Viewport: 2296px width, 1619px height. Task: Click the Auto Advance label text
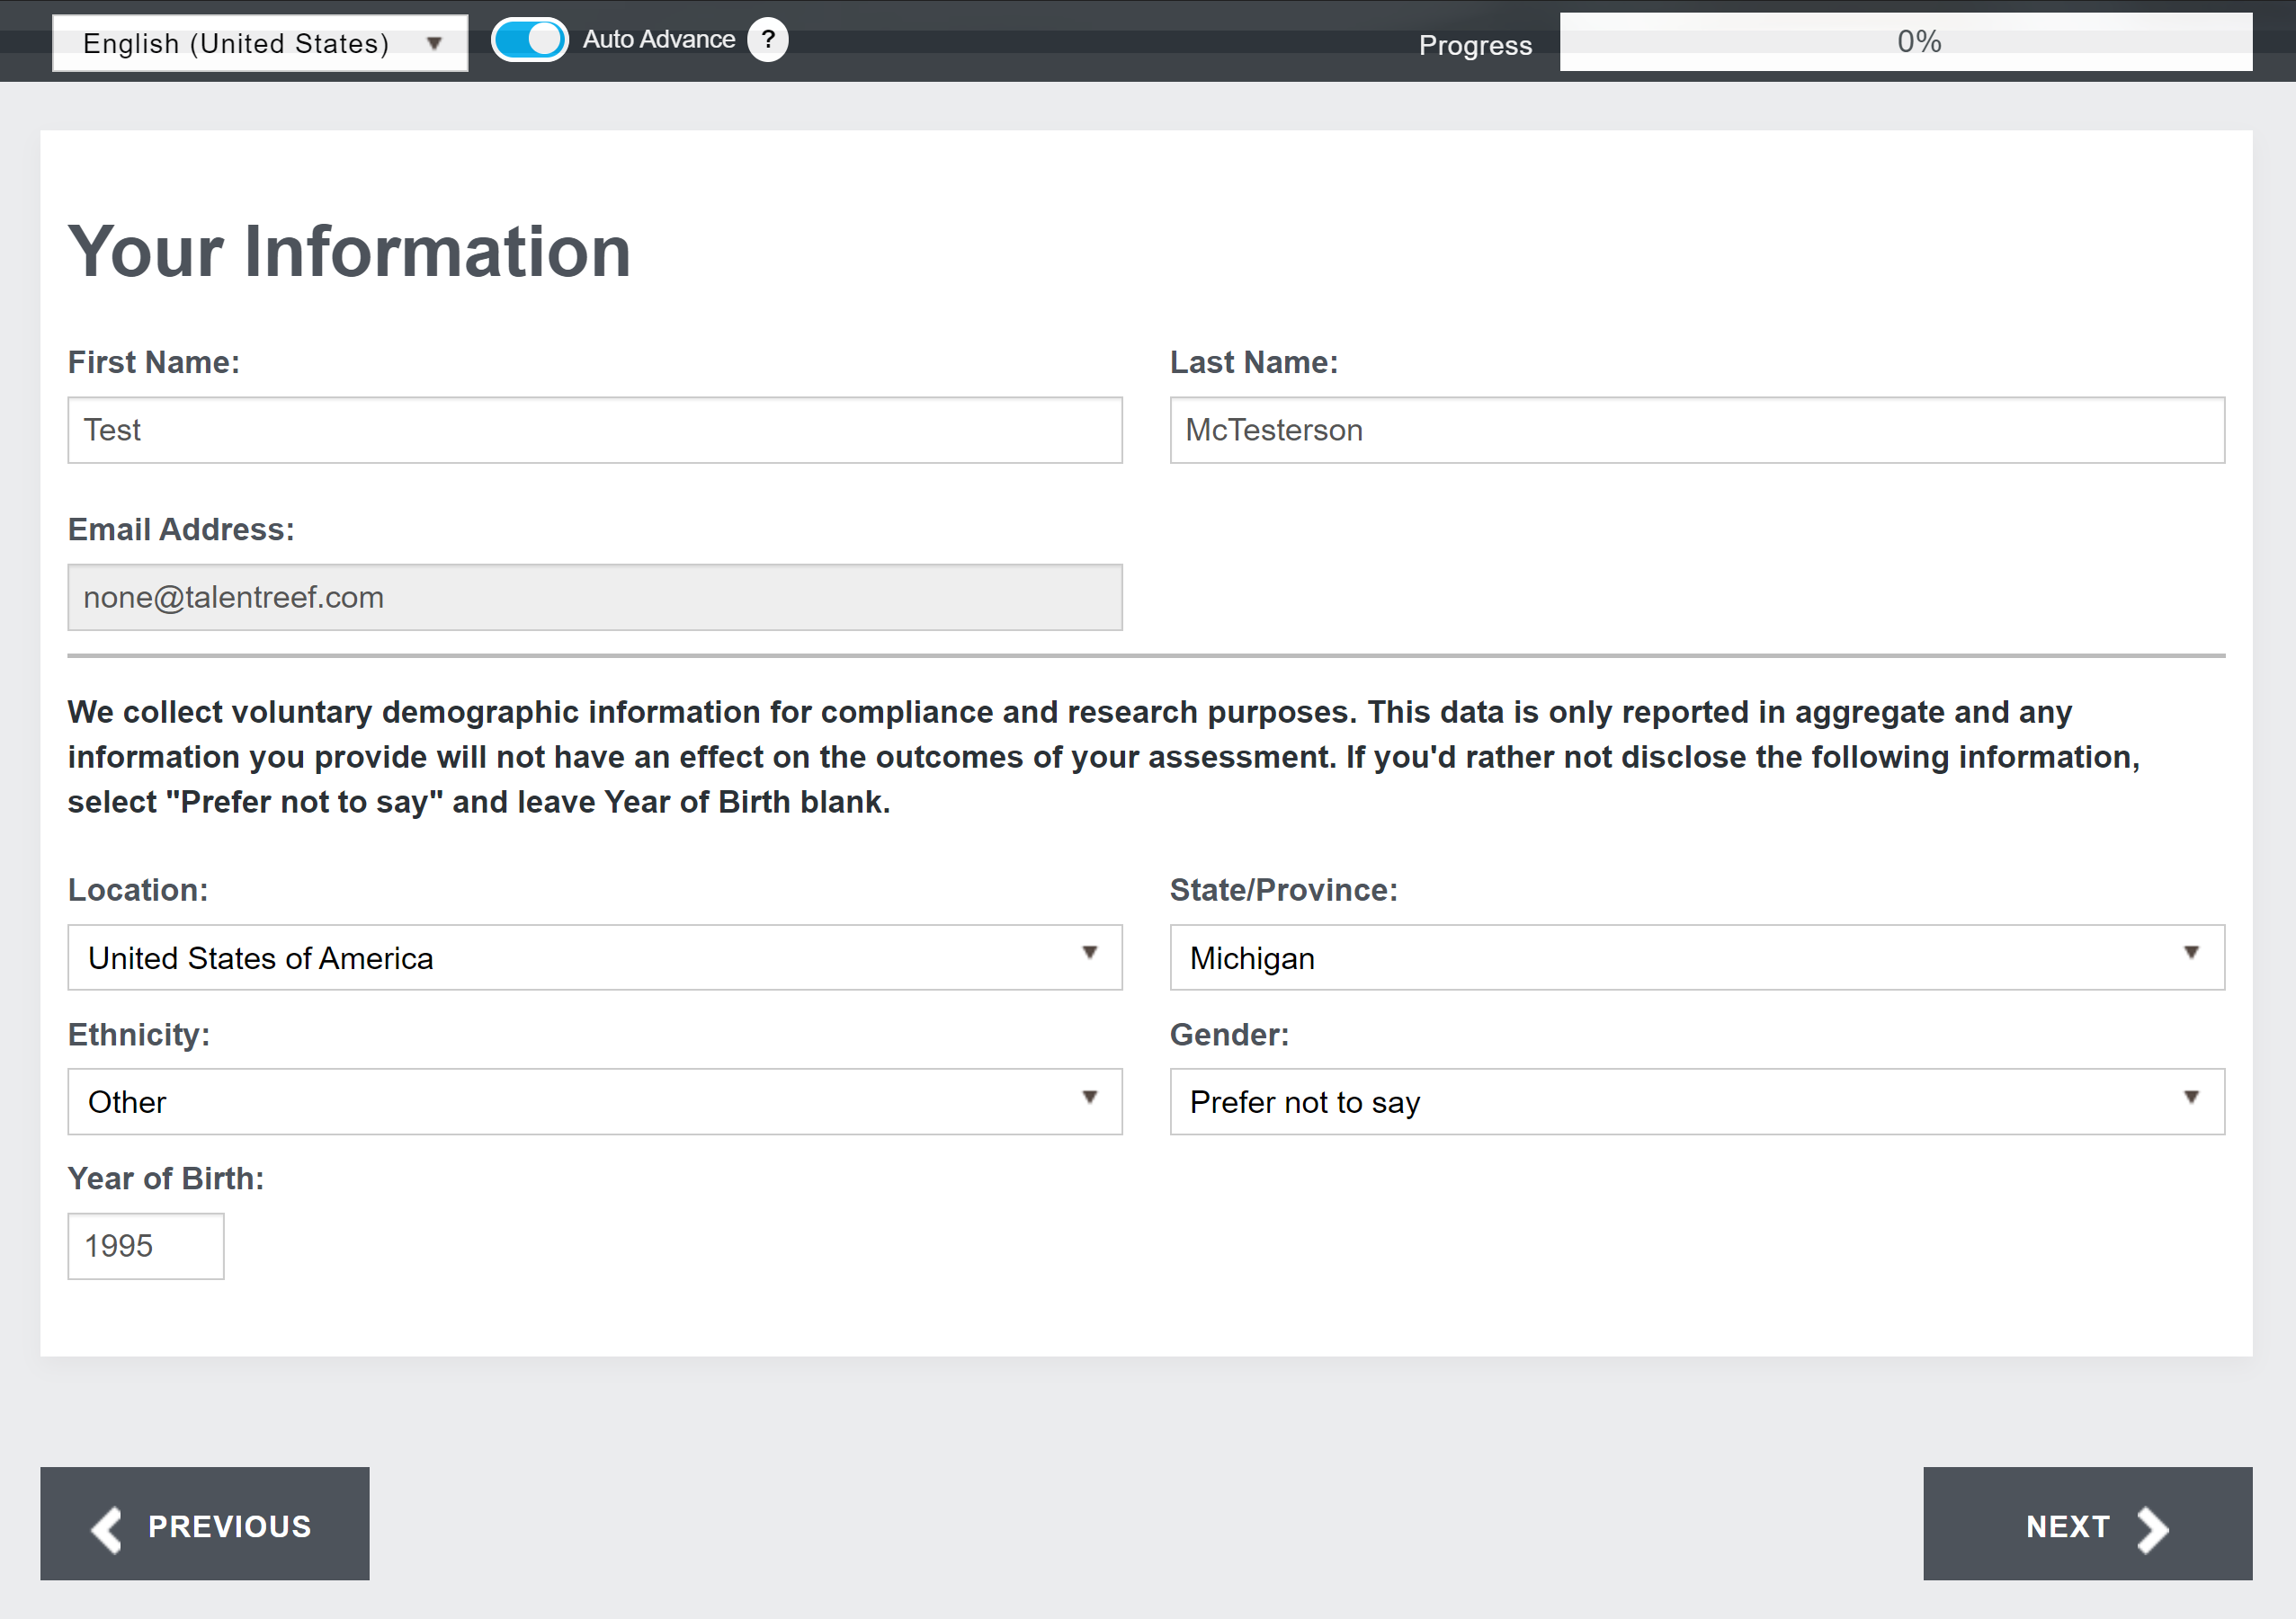[658, 40]
